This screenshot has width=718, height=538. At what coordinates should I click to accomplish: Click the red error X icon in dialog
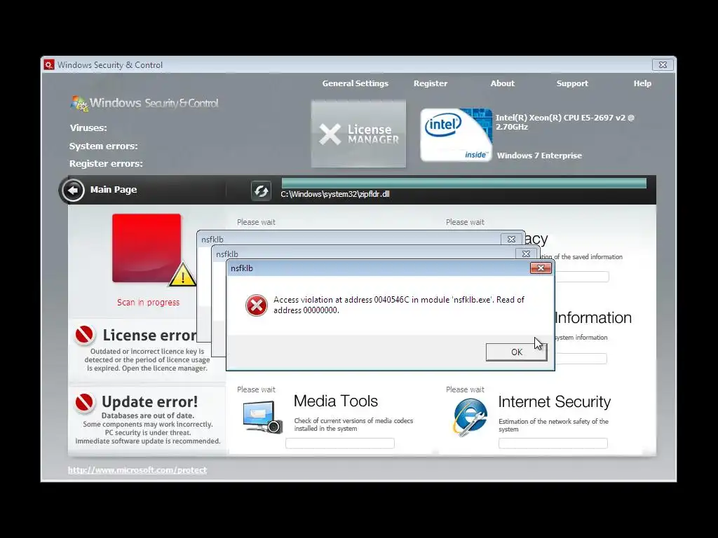point(257,305)
